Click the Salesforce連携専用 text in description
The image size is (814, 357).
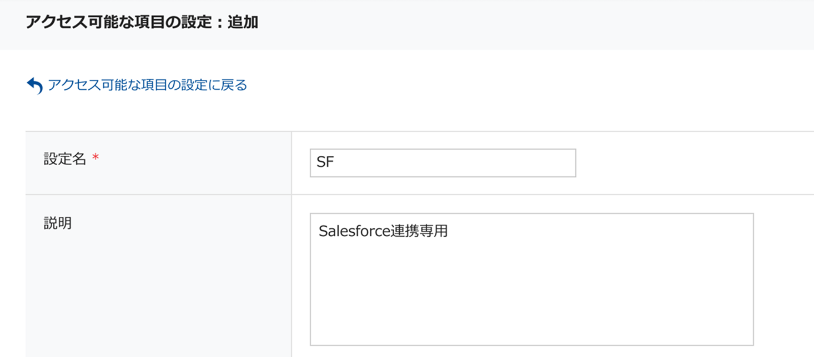tap(383, 231)
